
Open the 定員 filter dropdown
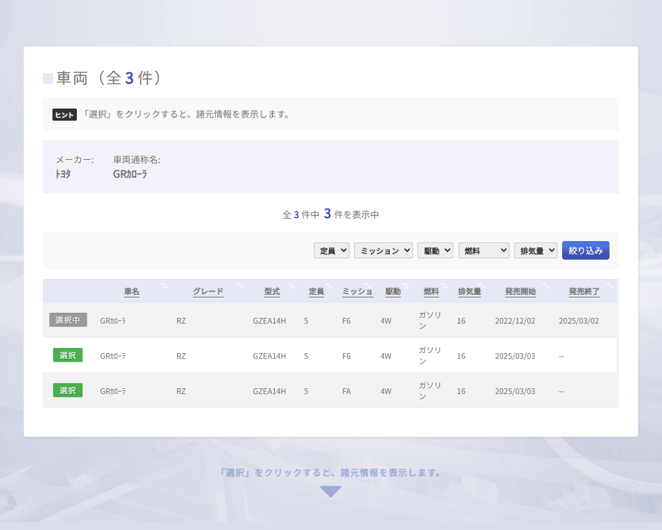click(x=332, y=250)
